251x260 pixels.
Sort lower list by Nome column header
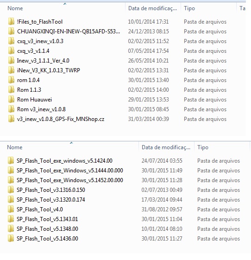(15, 147)
